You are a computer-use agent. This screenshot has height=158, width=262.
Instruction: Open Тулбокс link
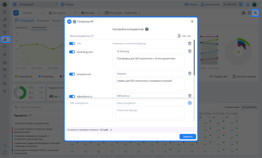coord(67,5)
